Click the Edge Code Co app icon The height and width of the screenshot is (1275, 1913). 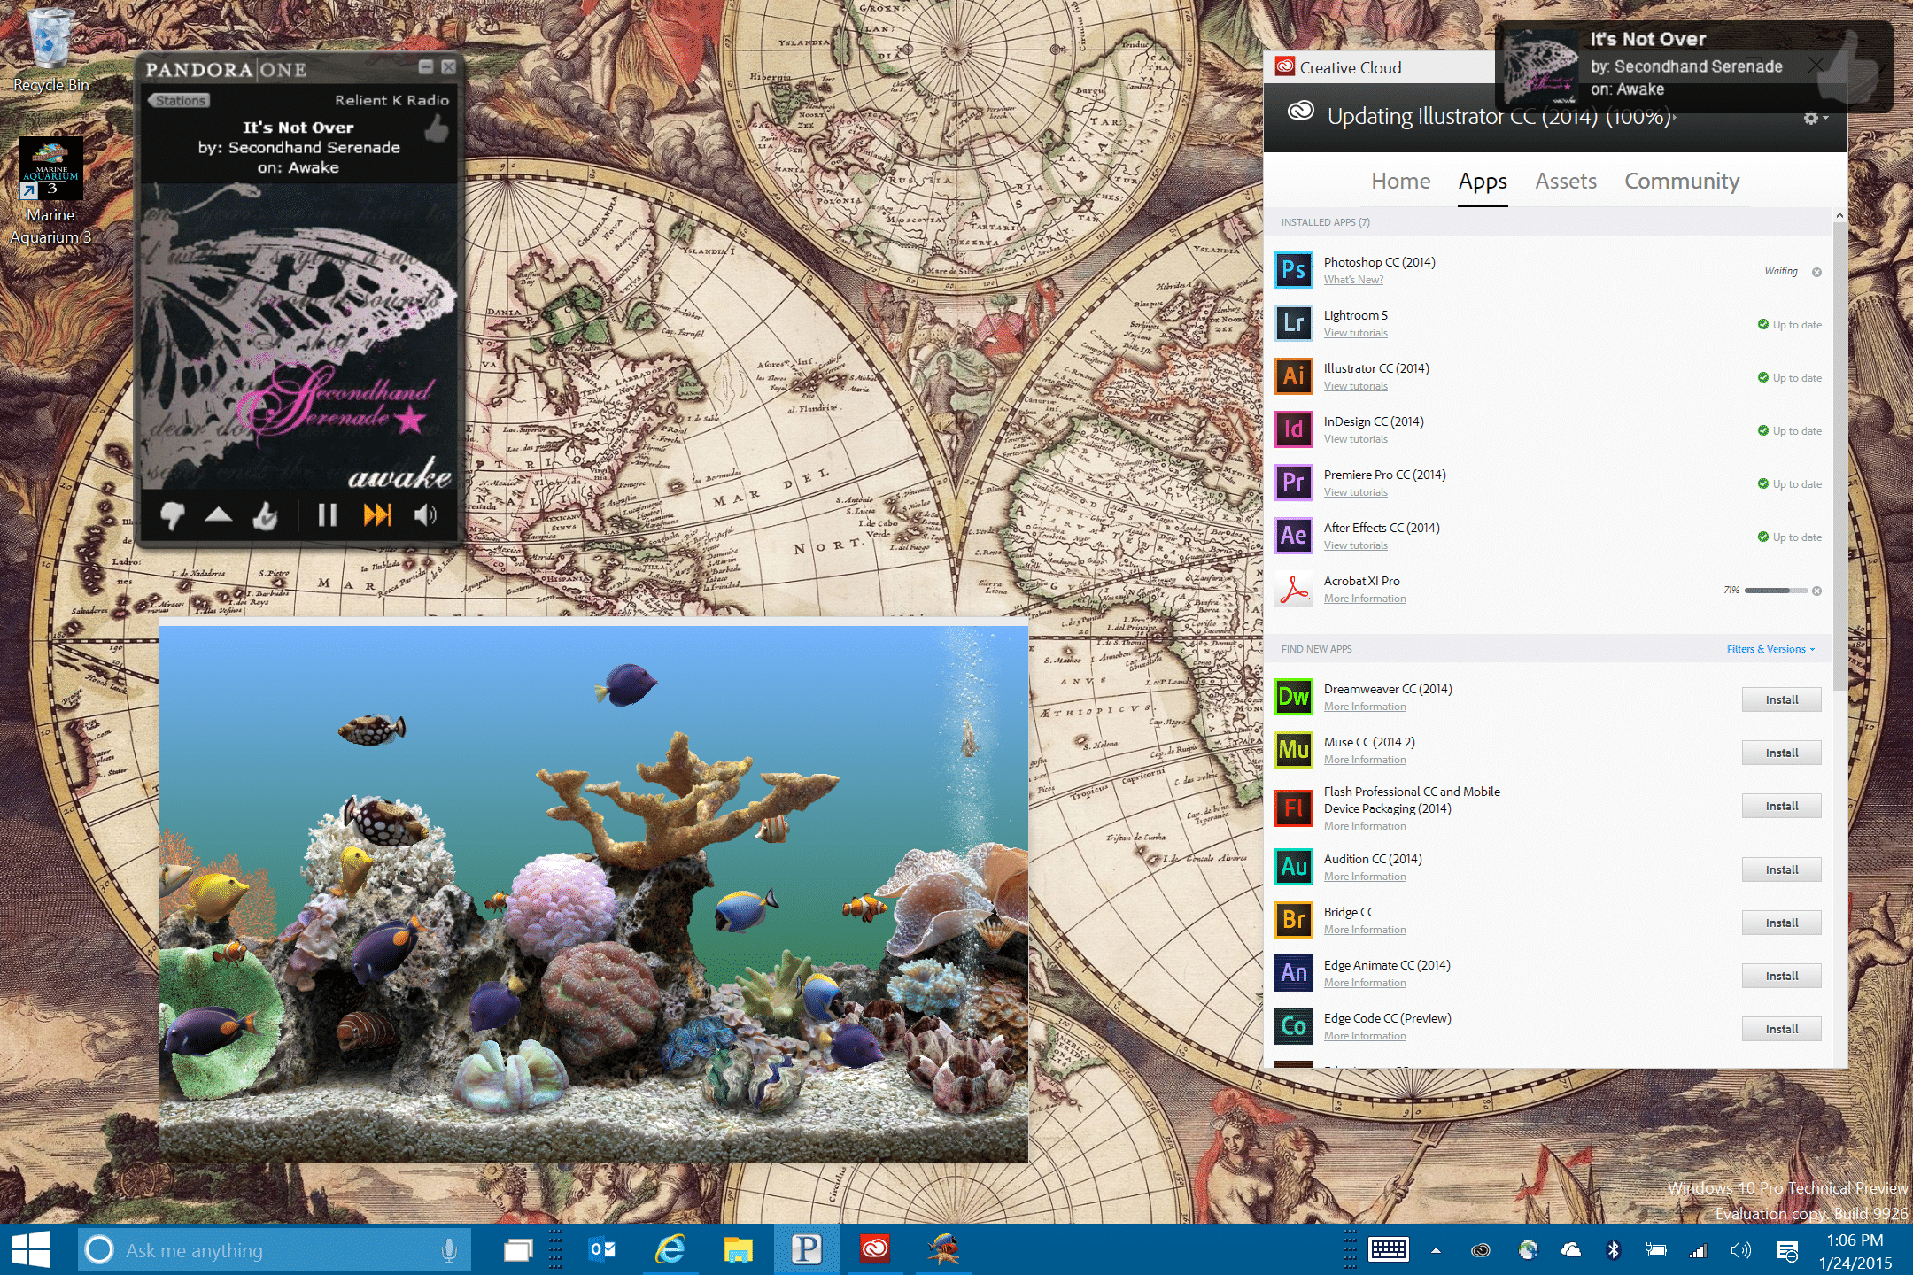(1293, 1026)
